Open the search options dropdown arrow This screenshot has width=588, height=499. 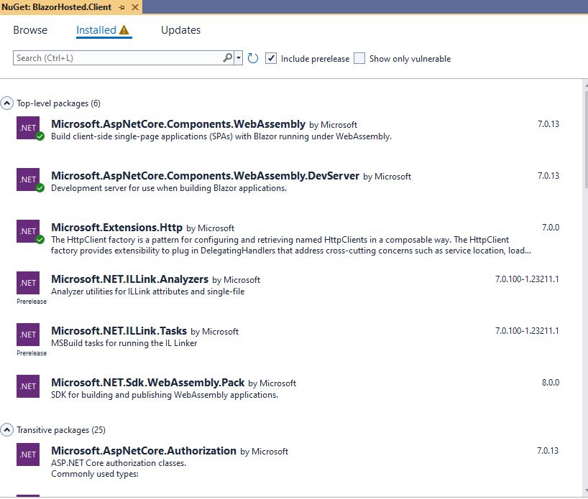click(x=239, y=58)
